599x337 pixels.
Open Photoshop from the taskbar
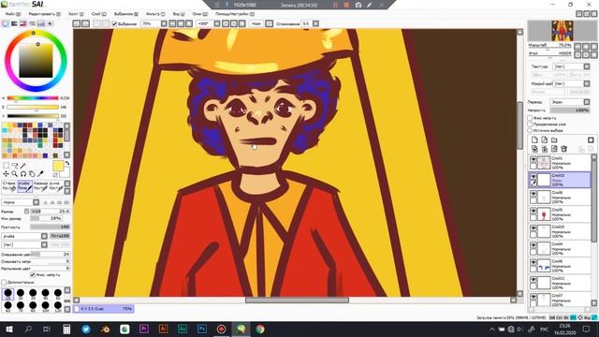pos(202,329)
